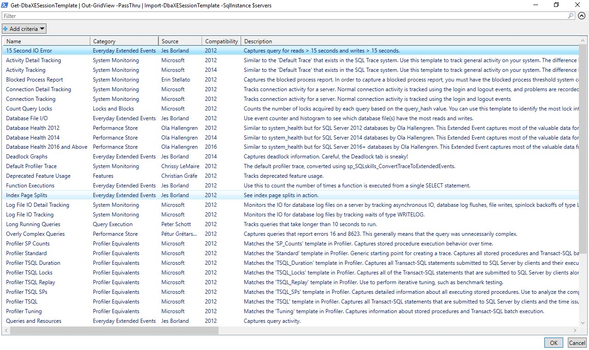Image resolution: width=589 pixels, height=350 pixels.
Task: Select Log File IO Detail Tracking row
Action: [x=290, y=205]
